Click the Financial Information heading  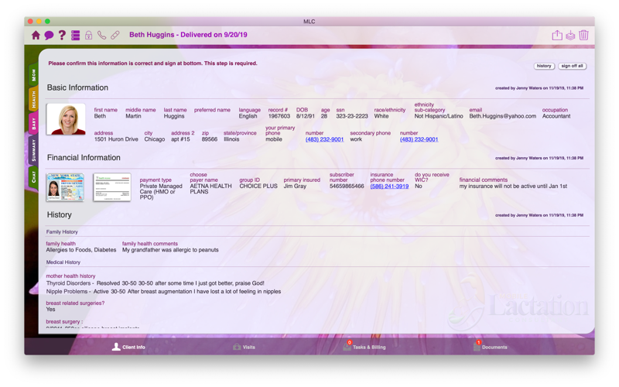click(x=84, y=158)
